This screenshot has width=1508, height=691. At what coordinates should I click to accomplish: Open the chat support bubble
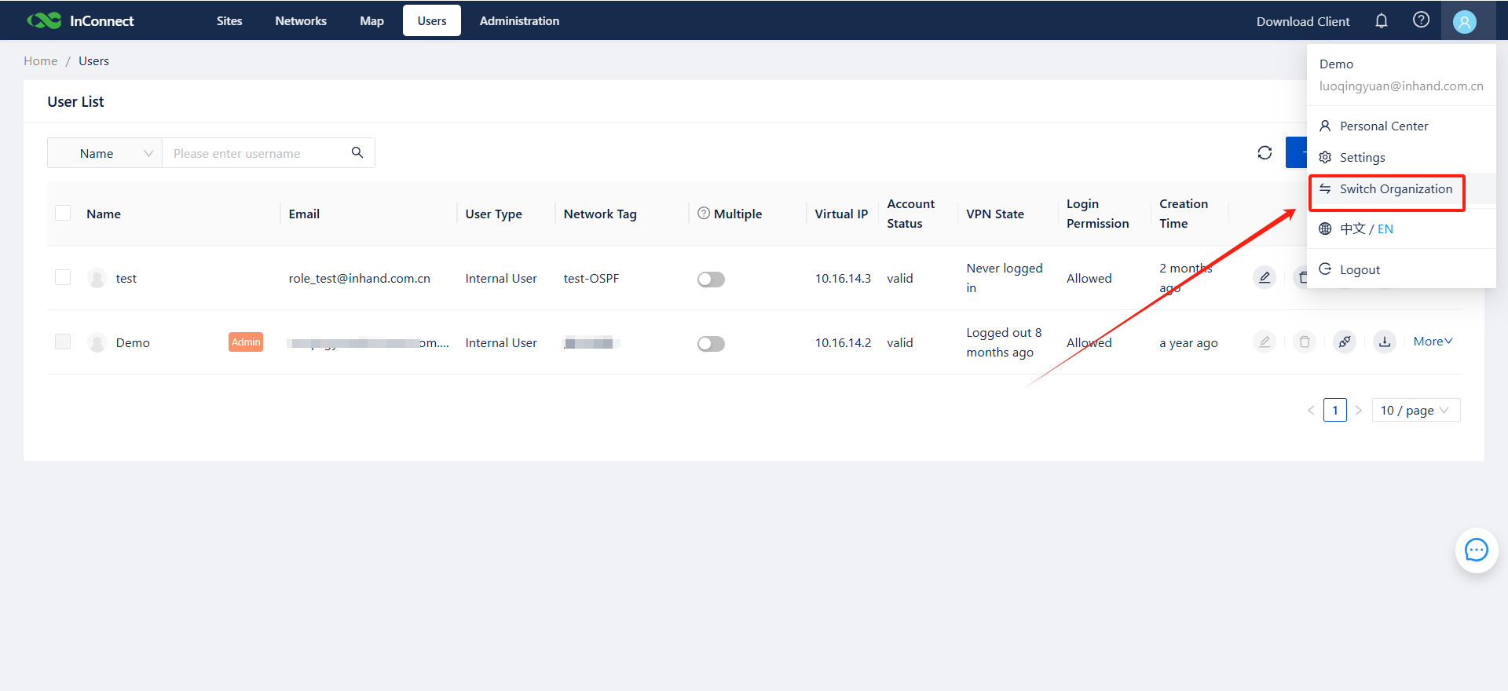tap(1476, 550)
